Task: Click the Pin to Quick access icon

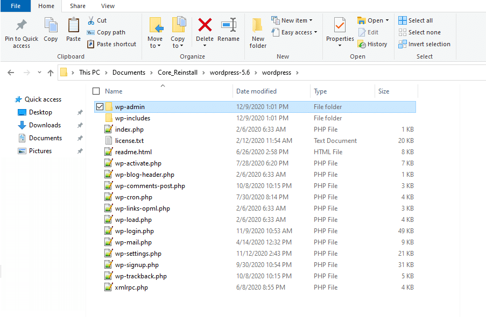Action: coord(21,31)
